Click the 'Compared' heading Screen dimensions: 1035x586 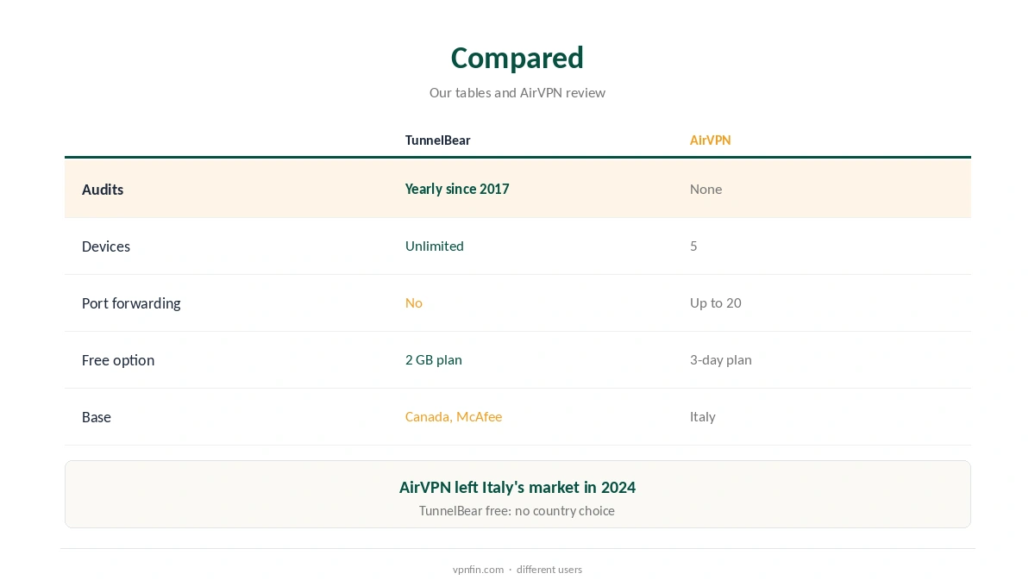[x=517, y=58]
